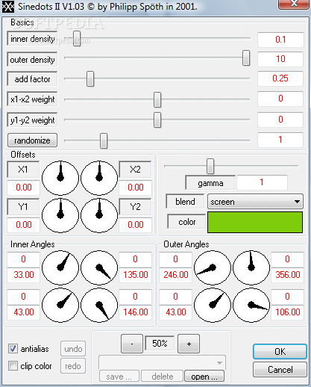Click the inner angle field 33.00
This screenshot has height=387, width=311.
coord(24,275)
